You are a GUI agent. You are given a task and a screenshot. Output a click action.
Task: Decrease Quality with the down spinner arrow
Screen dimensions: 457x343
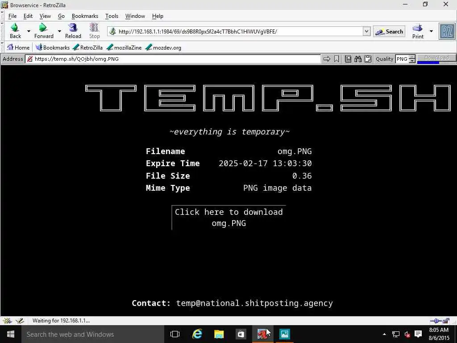pos(412,61)
